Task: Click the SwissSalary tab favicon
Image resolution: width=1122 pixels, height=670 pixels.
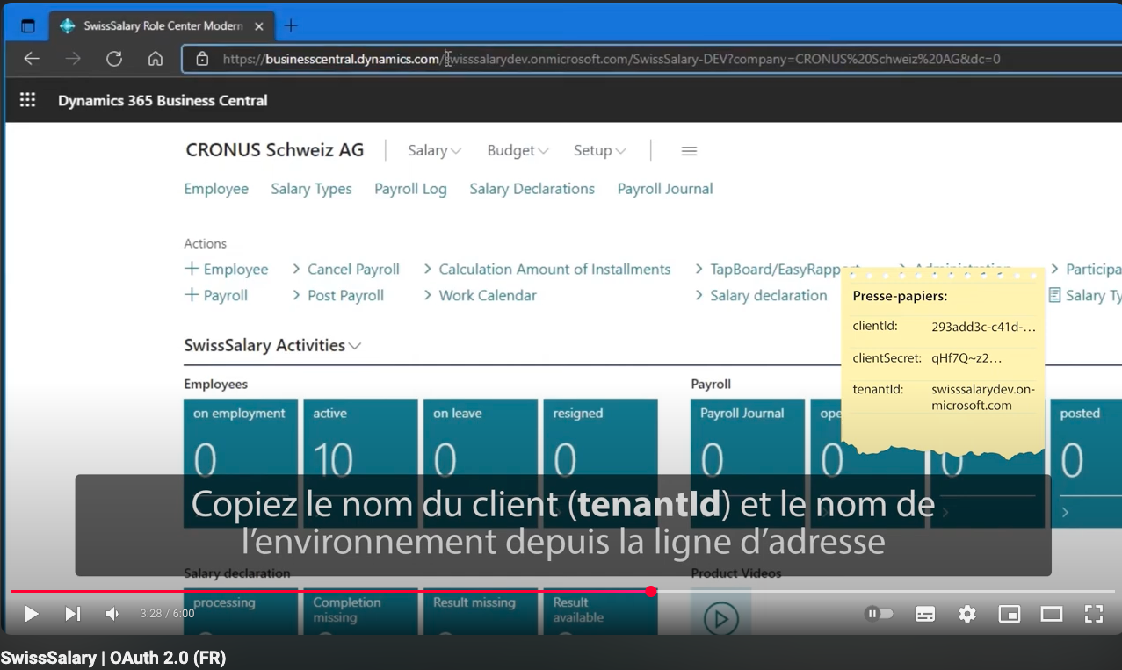Action: click(67, 26)
